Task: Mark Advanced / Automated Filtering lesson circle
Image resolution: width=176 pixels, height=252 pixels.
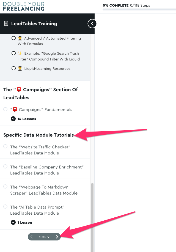Action: point(13,38)
